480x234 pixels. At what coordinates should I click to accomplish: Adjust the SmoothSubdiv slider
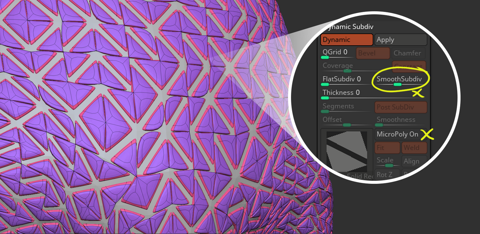click(x=400, y=81)
